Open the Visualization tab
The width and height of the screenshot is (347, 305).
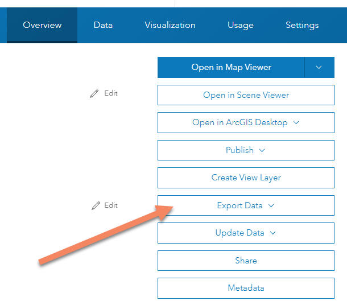[x=170, y=25]
